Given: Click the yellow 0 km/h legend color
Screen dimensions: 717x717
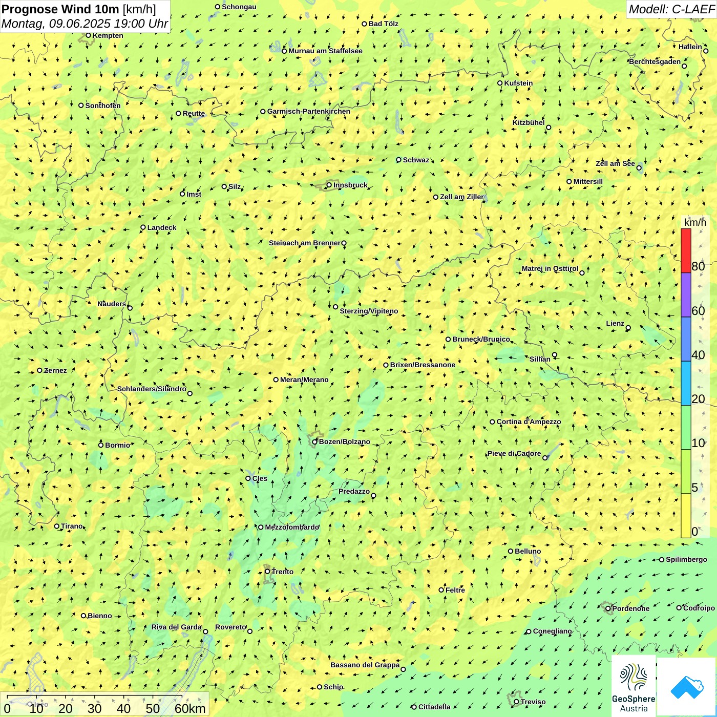Looking at the screenshot, I should (x=686, y=516).
